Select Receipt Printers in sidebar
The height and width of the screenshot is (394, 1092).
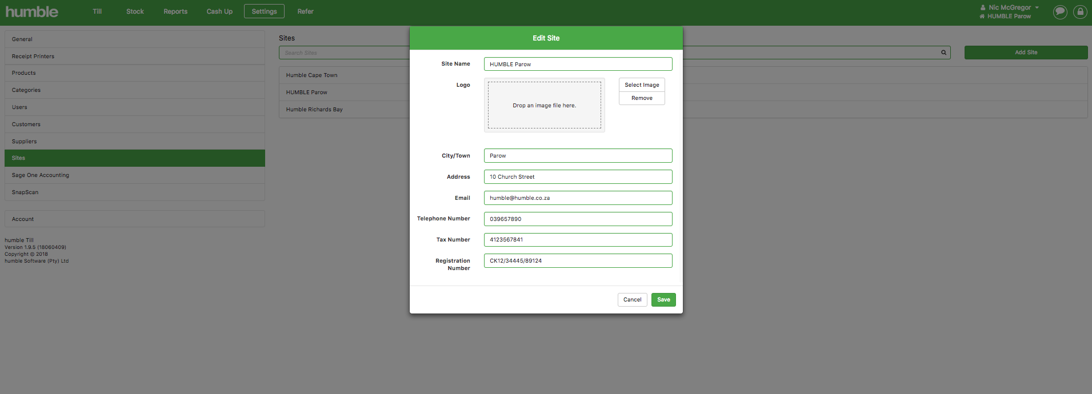coord(135,56)
